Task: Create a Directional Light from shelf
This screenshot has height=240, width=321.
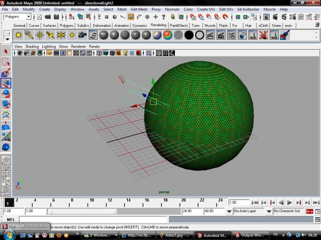Action: 29,35
